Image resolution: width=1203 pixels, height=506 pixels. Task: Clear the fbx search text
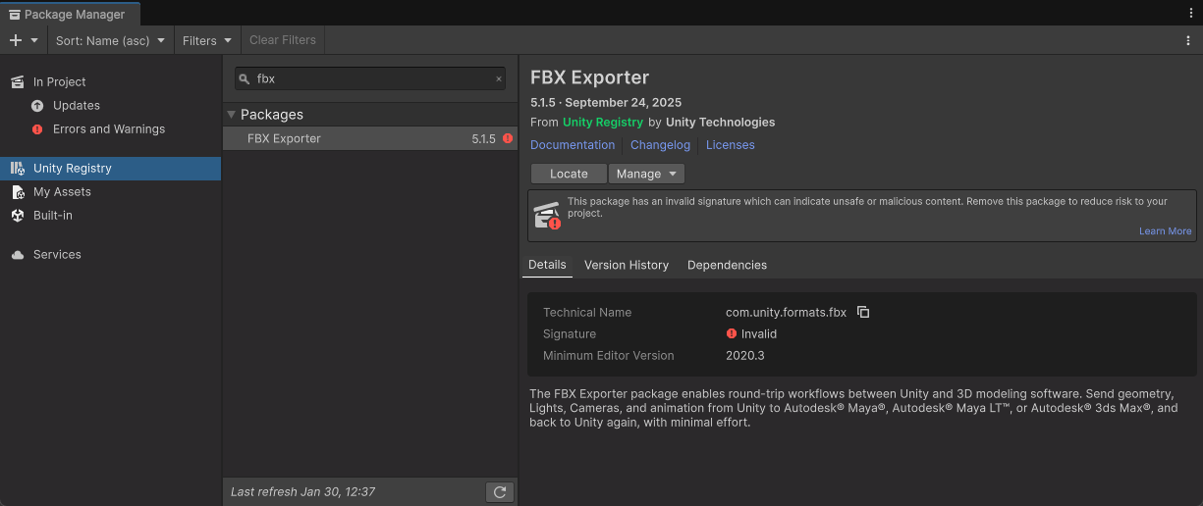pyautogui.click(x=498, y=78)
